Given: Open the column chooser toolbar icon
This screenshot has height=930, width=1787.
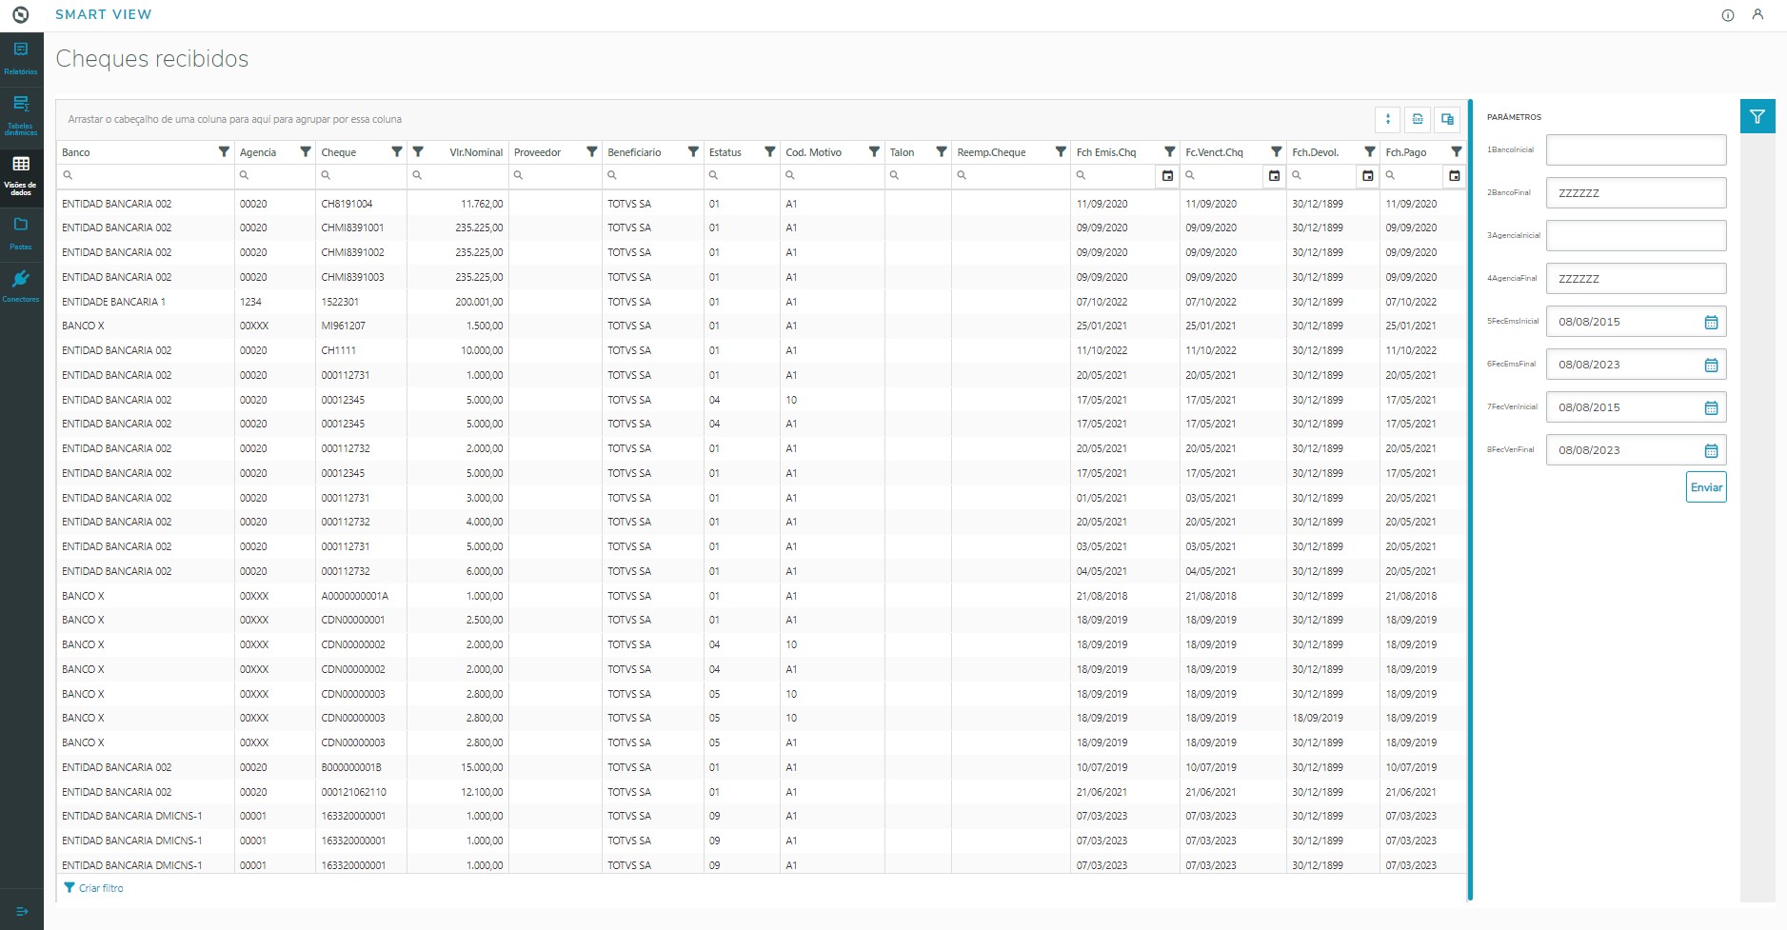Looking at the screenshot, I should (1447, 119).
